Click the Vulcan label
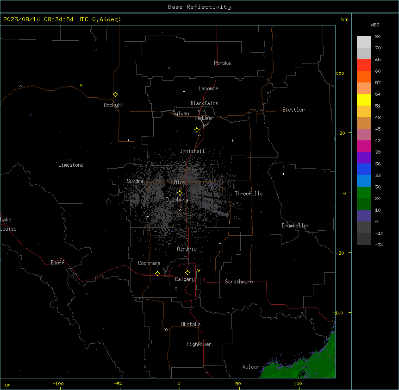399x390 pixels. (x=251, y=367)
